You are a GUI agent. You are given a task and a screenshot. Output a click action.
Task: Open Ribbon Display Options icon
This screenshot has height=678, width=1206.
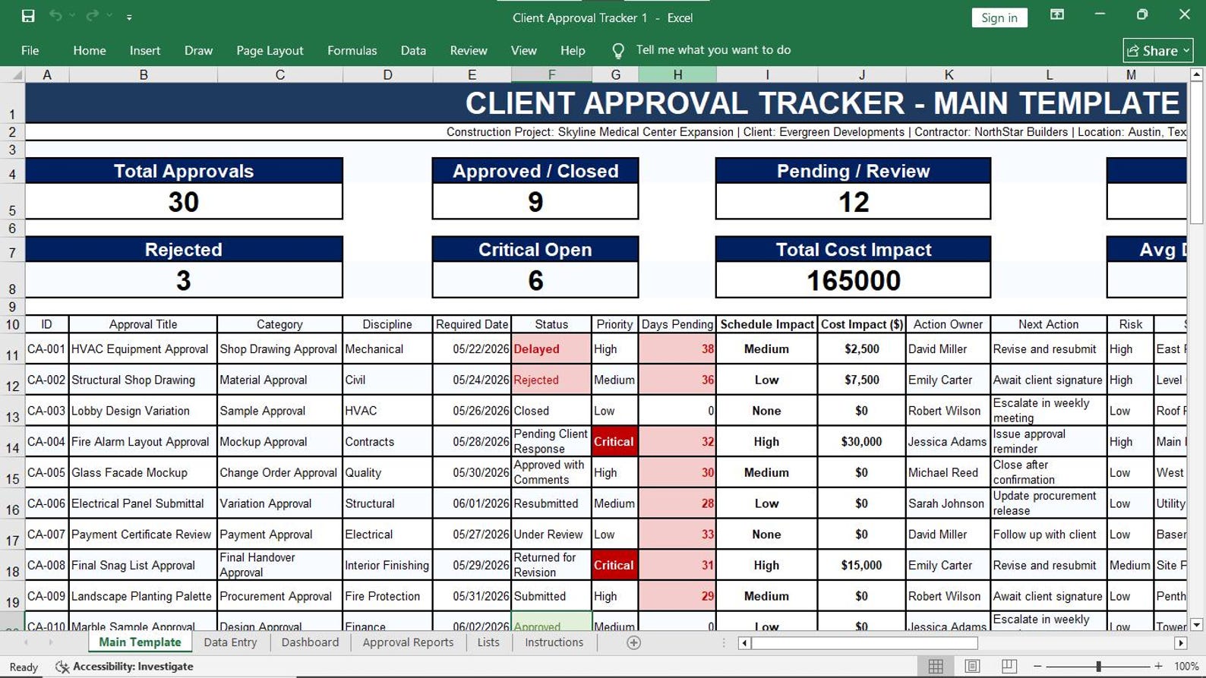[1057, 15]
